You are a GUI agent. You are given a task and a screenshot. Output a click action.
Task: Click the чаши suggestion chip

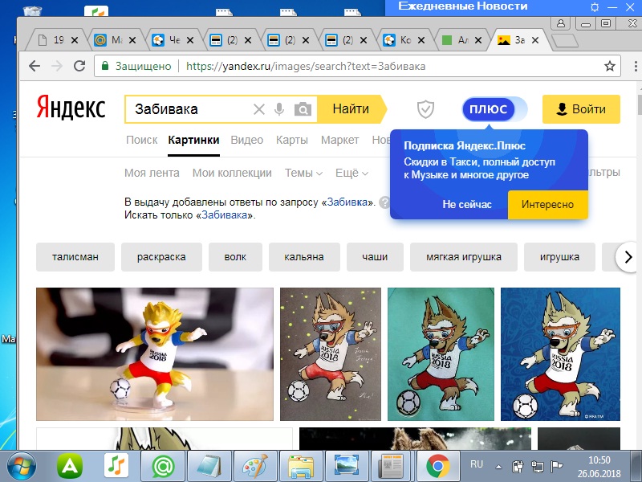pos(375,257)
